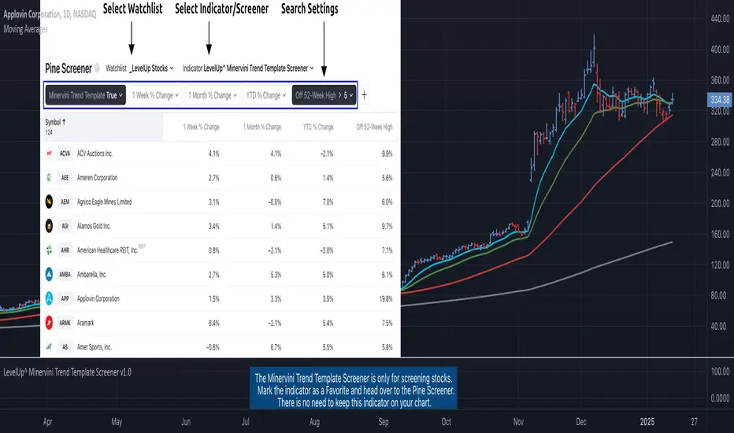
Task: Click the Pine Screener title
Action: pos(69,68)
